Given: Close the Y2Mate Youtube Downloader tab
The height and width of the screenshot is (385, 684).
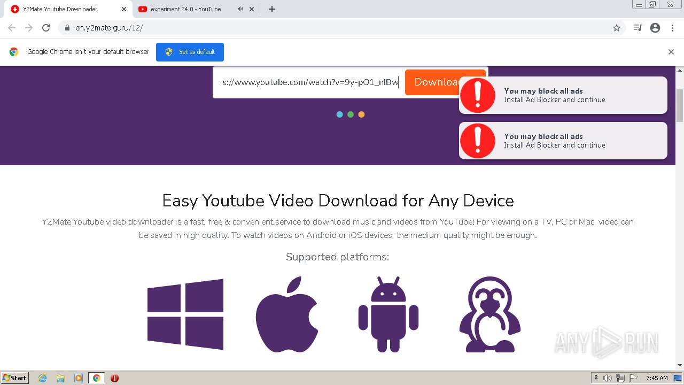Looking at the screenshot, I should pyautogui.click(x=124, y=9).
